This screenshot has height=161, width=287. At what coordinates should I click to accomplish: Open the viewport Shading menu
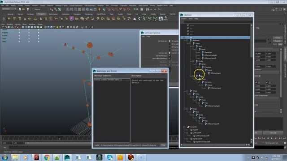[10, 24]
